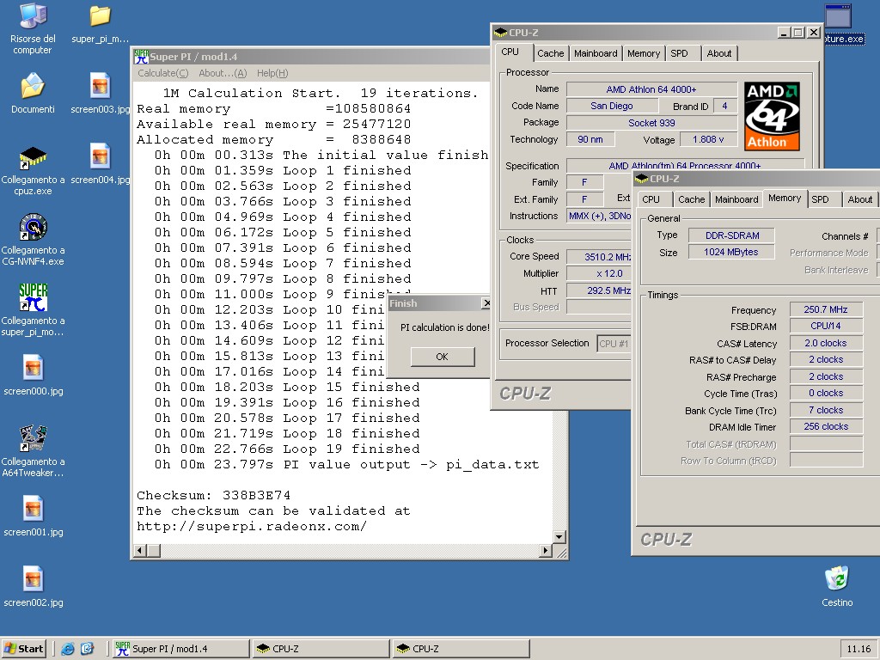This screenshot has width=880, height=660.
Task: Click the Checksum: 338B3E74 line
Action: pyautogui.click(x=214, y=496)
